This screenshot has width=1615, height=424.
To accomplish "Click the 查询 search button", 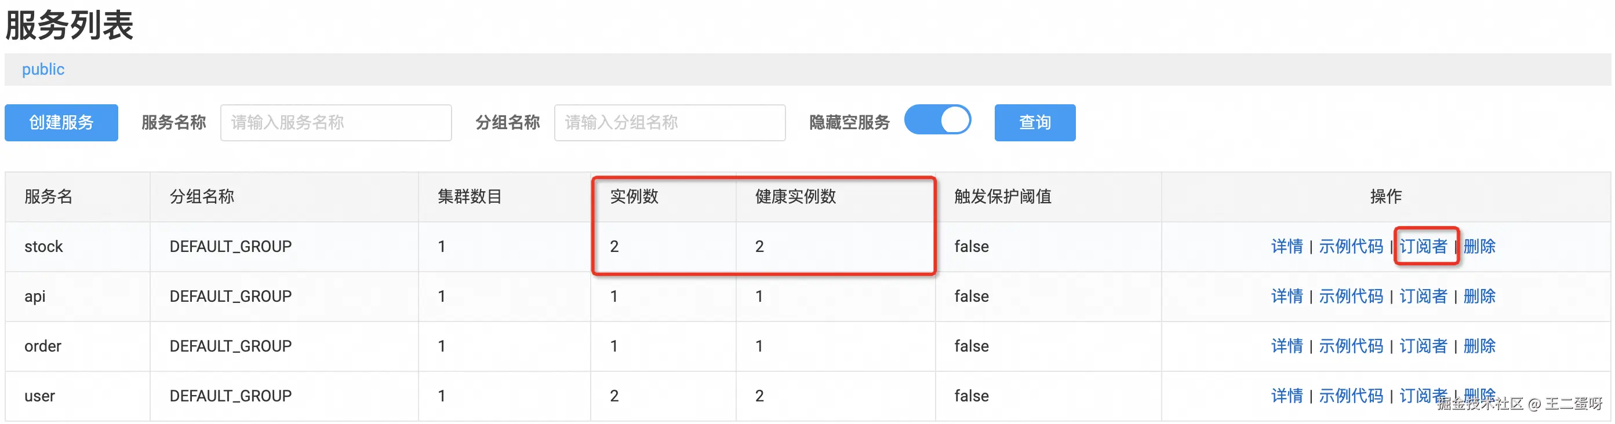I will click(1034, 122).
